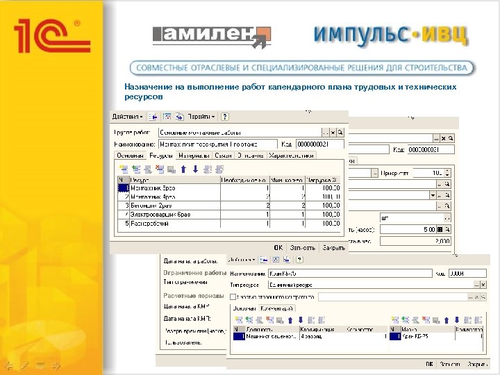Click green Copy row icon in Ресурс table toolbar
The width and height of the screenshot is (500, 375).
[136, 169]
